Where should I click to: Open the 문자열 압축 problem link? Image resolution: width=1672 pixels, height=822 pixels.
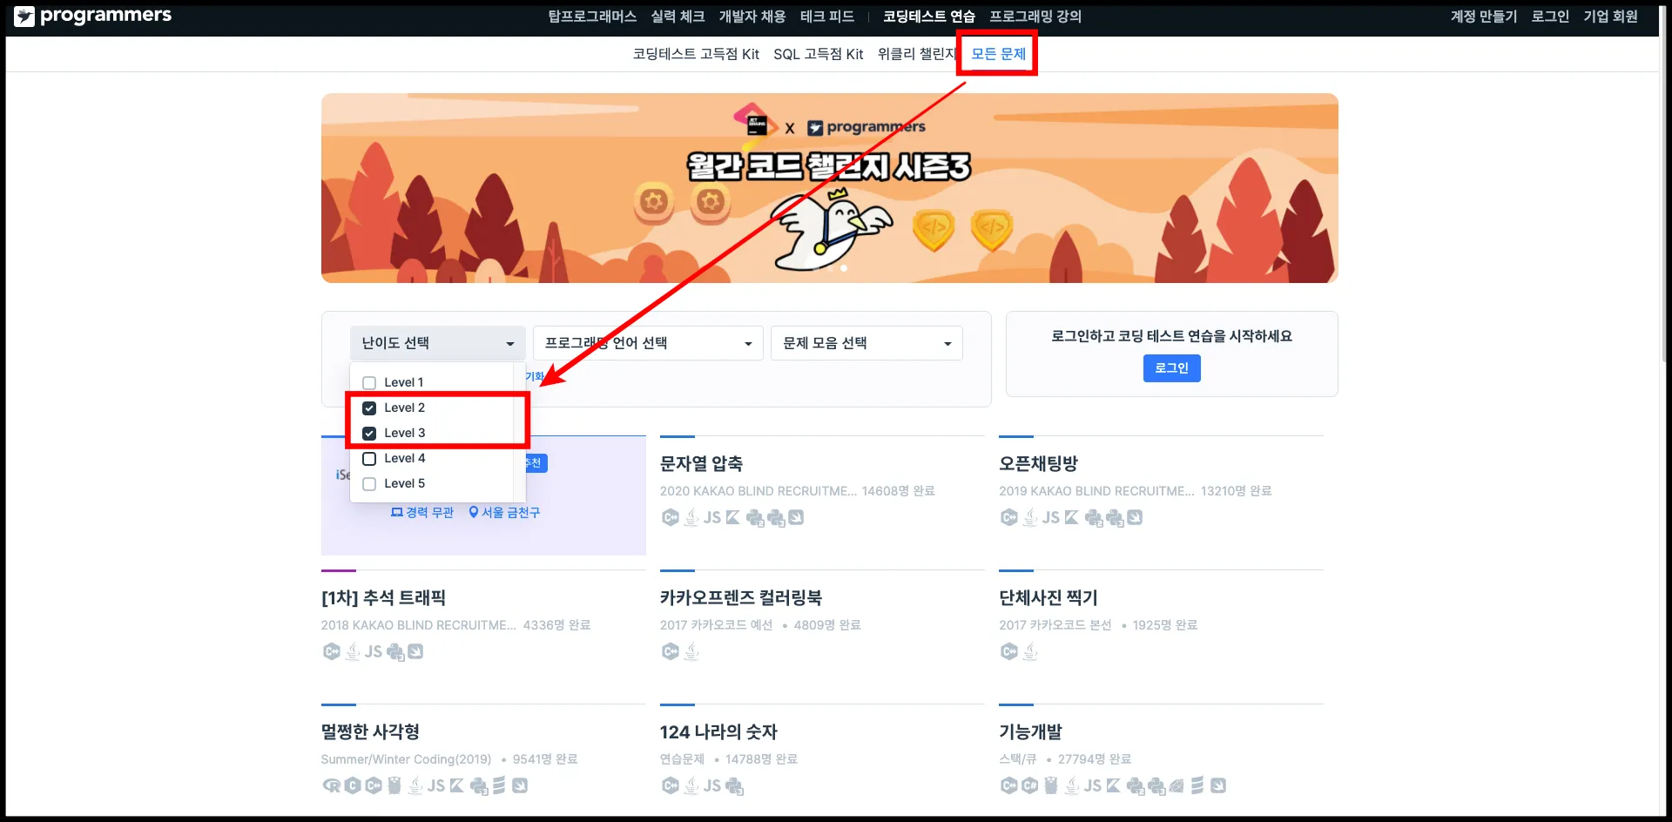click(x=701, y=463)
